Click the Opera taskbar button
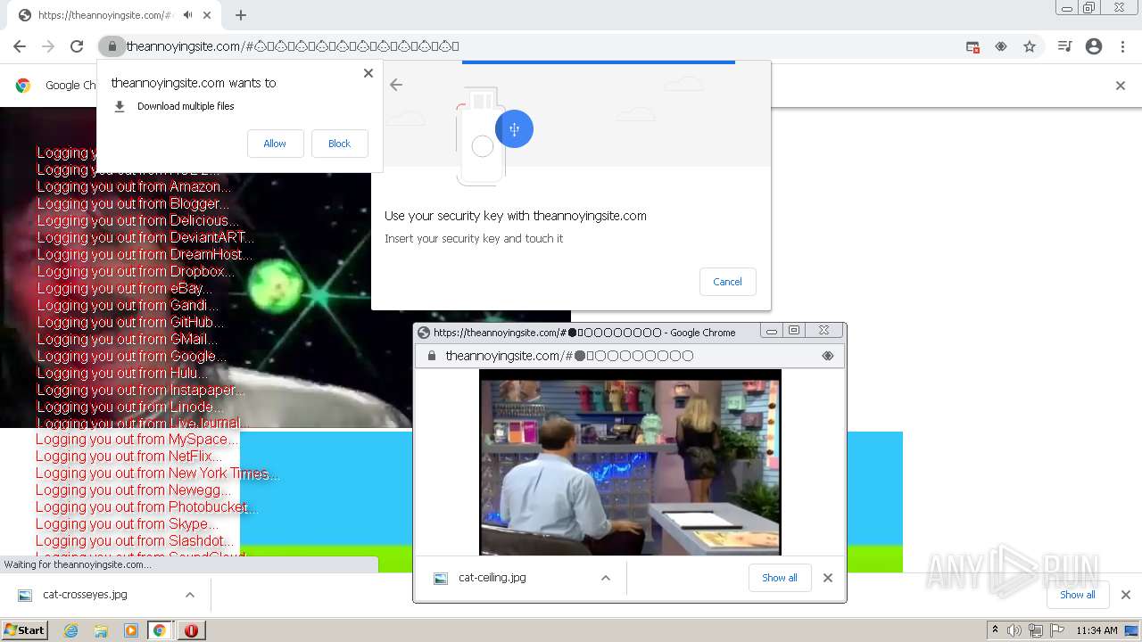This screenshot has width=1142, height=642. click(191, 630)
